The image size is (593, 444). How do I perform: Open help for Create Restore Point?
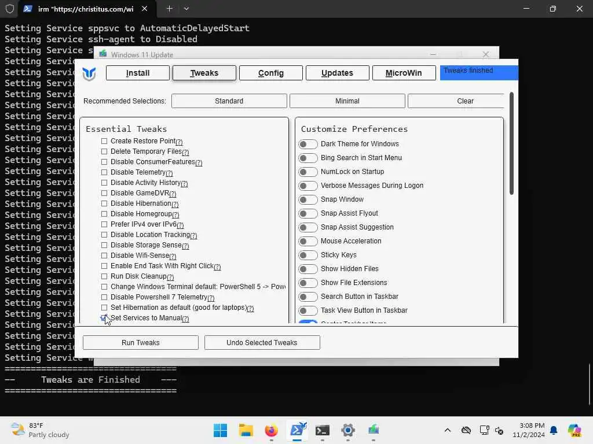[180, 142]
